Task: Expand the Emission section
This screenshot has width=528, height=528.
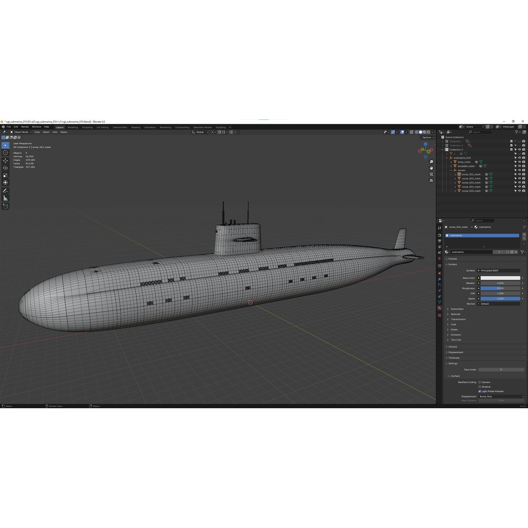Action: [456, 335]
